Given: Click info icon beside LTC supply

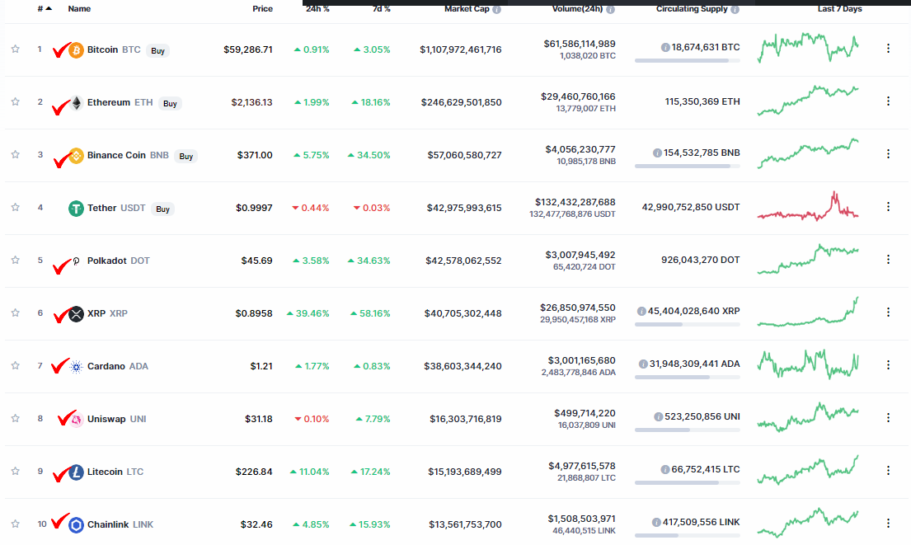Looking at the screenshot, I should 665,469.
